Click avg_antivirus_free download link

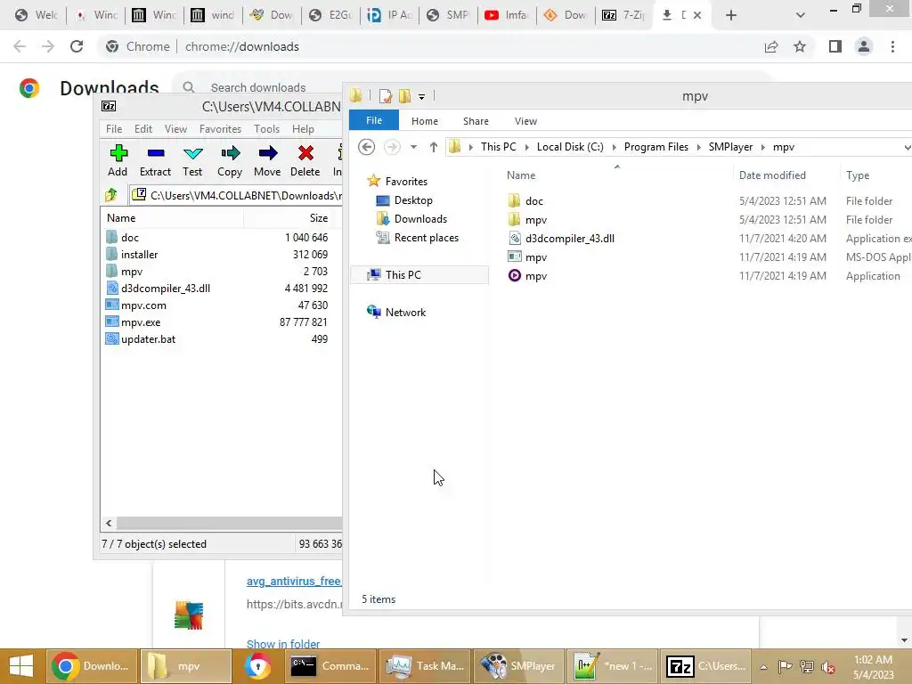(x=294, y=581)
